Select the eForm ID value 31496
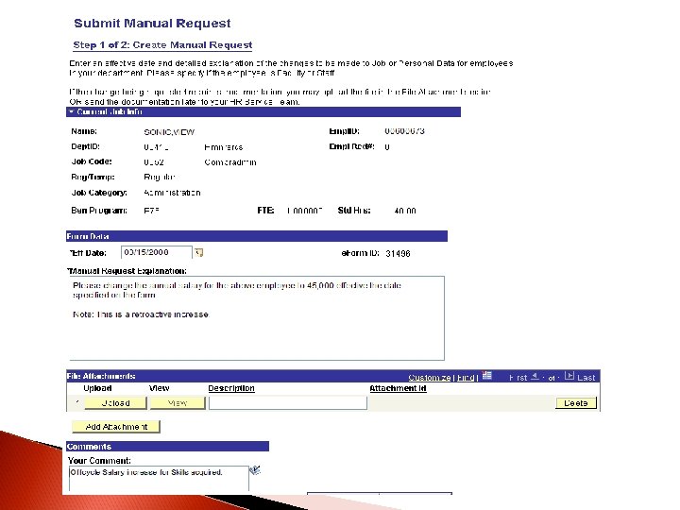 pyautogui.click(x=398, y=253)
